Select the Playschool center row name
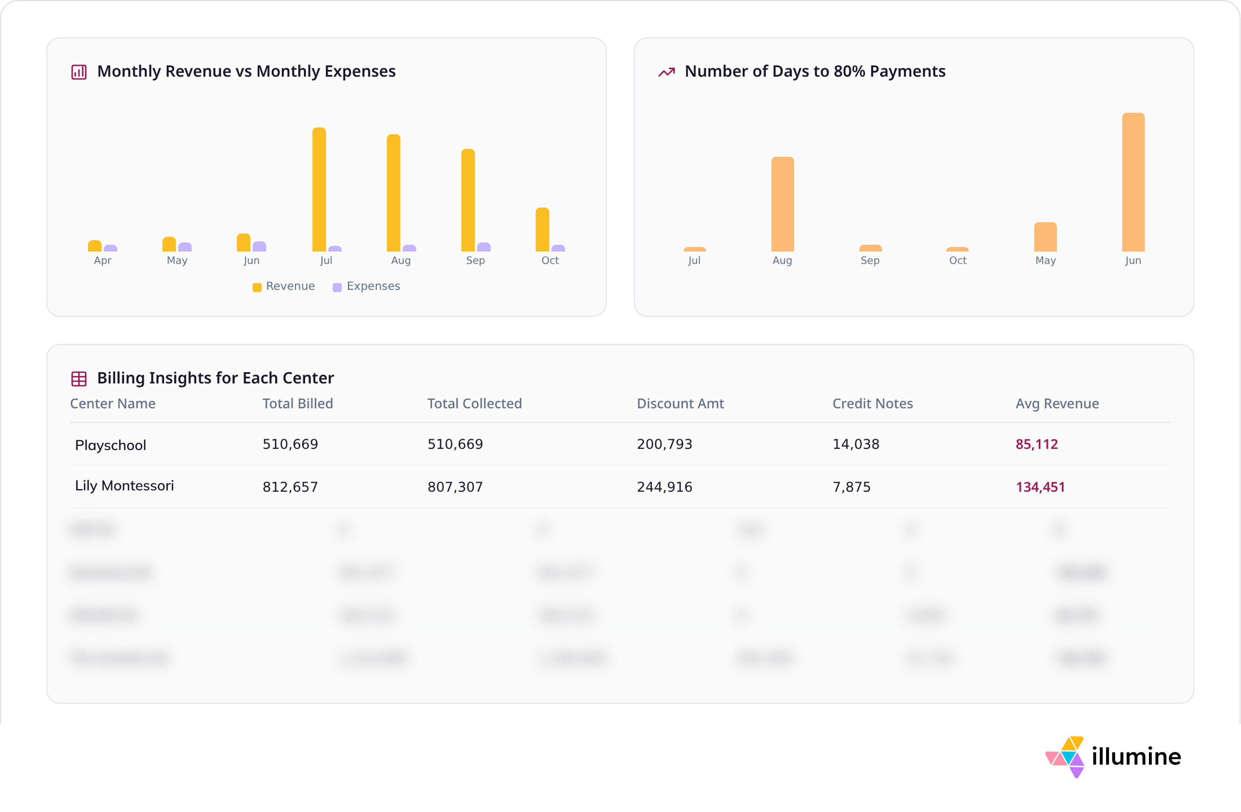The width and height of the screenshot is (1241, 812). point(111,445)
